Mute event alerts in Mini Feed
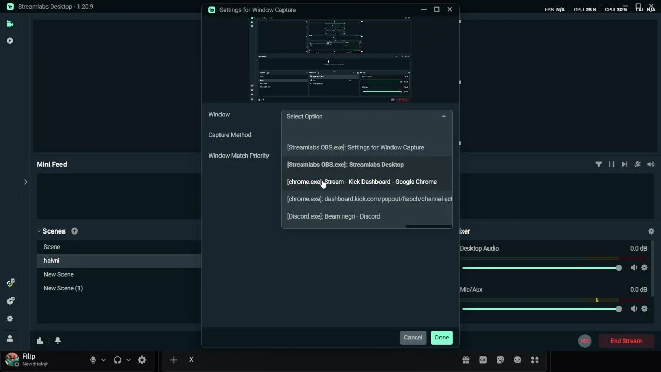 [x=638, y=164]
